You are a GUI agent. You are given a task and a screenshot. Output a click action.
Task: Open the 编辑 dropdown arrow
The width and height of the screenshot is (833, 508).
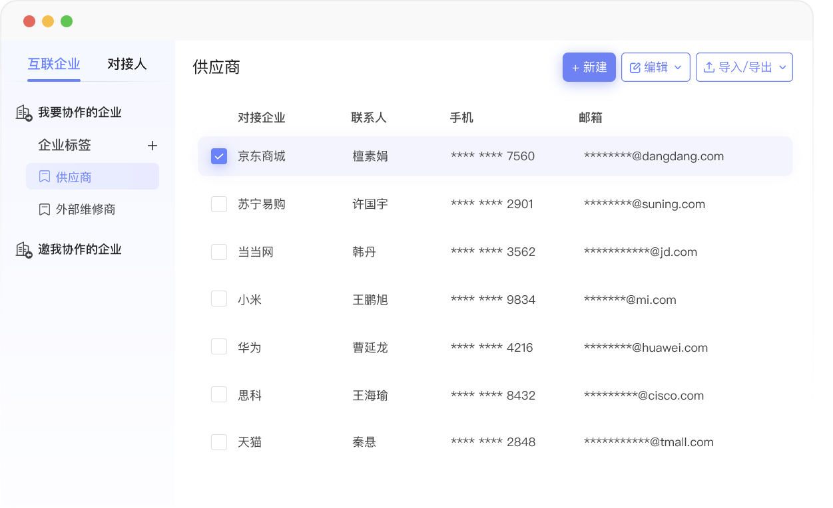click(678, 67)
